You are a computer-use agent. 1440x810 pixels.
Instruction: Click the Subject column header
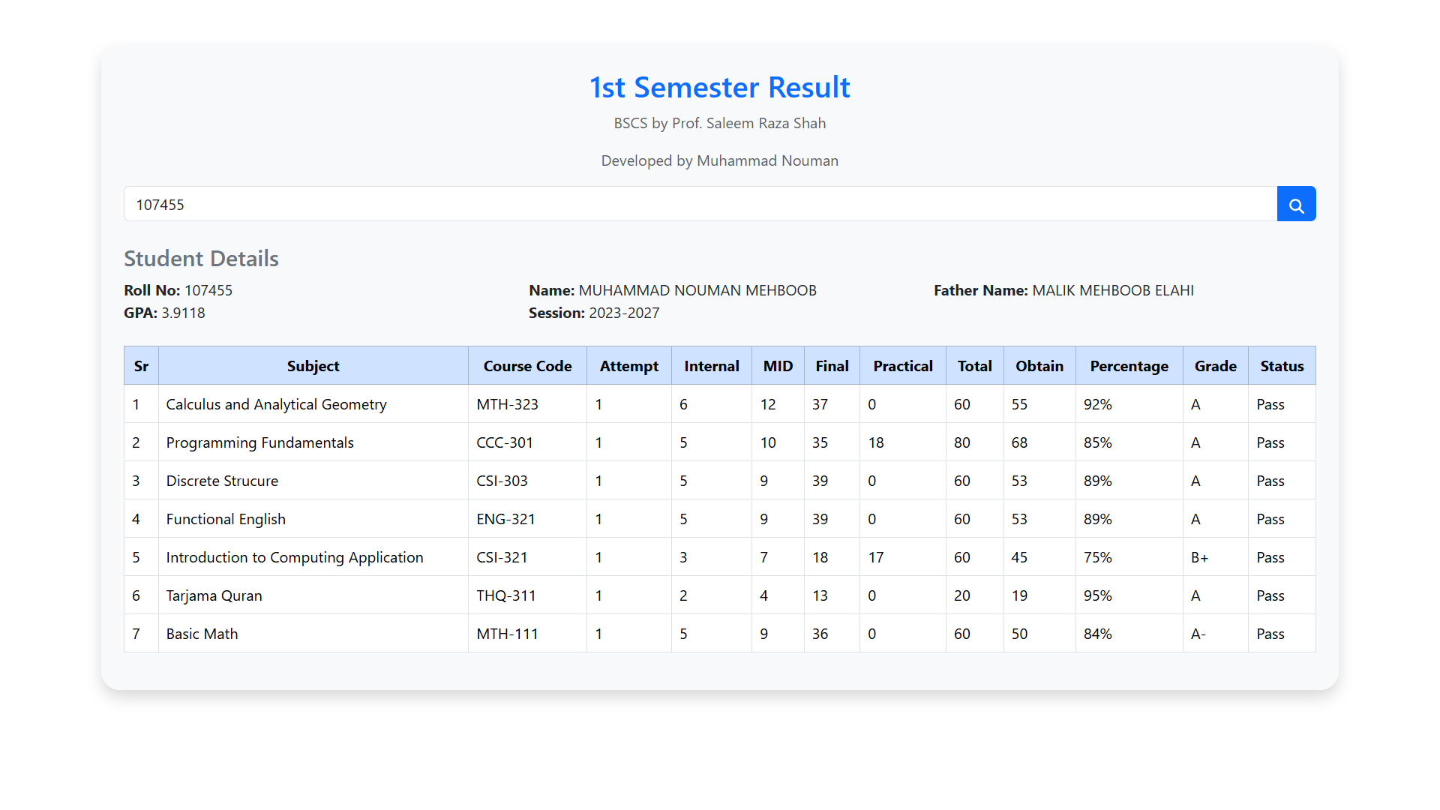click(x=313, y=366)
